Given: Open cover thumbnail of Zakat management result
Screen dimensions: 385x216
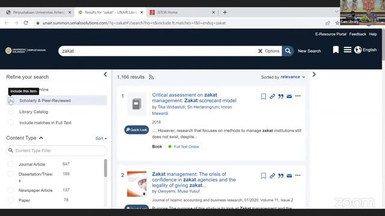Looking at the screenshot, I should (137, 184).
